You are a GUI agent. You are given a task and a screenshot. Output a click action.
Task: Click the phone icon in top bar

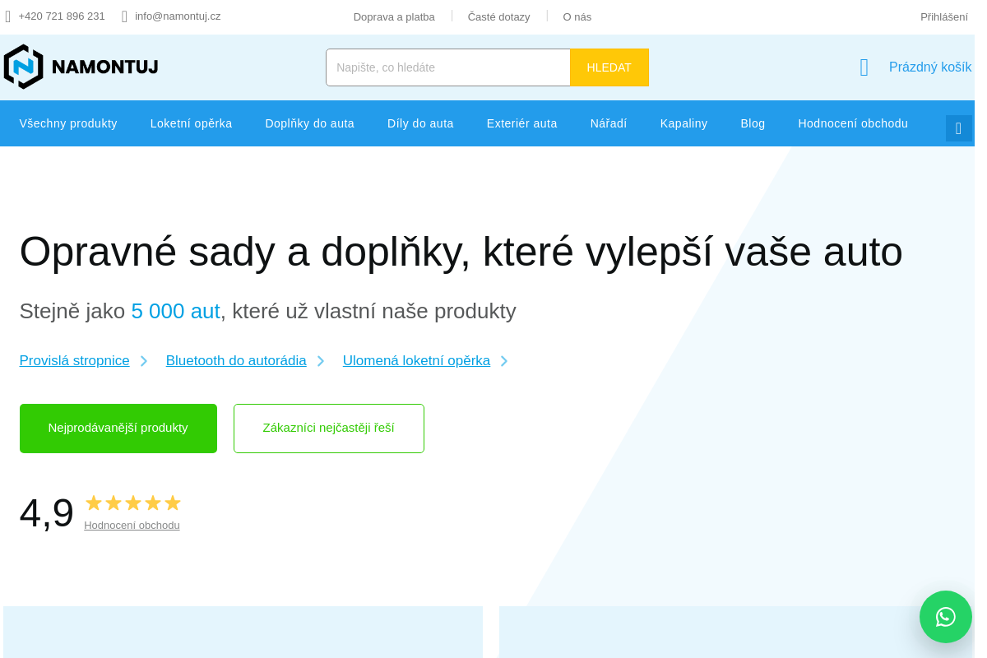click(x=8, y=16)
